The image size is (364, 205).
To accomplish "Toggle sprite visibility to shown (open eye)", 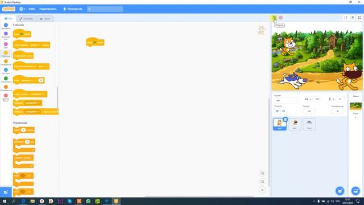I will [x=277, y=111].
